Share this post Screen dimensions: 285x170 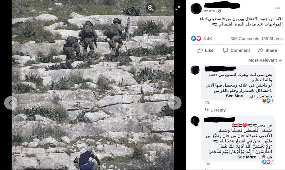pos(267,50)
